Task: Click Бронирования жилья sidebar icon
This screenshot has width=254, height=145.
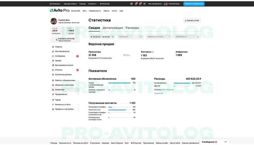Action: 53,65
